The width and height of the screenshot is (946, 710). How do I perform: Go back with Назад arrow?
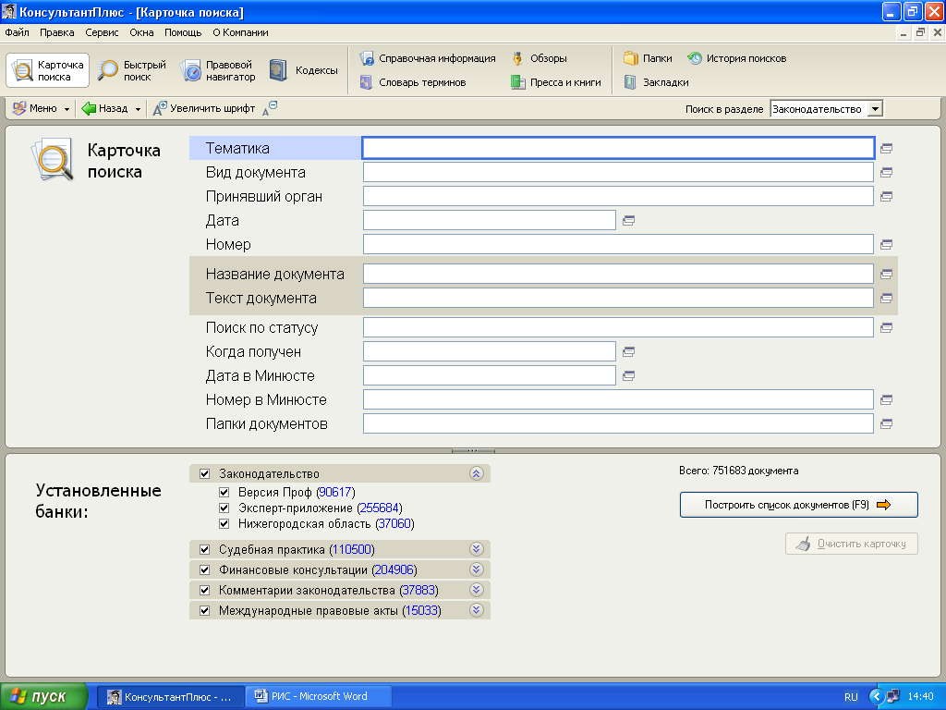pos(104,109)
